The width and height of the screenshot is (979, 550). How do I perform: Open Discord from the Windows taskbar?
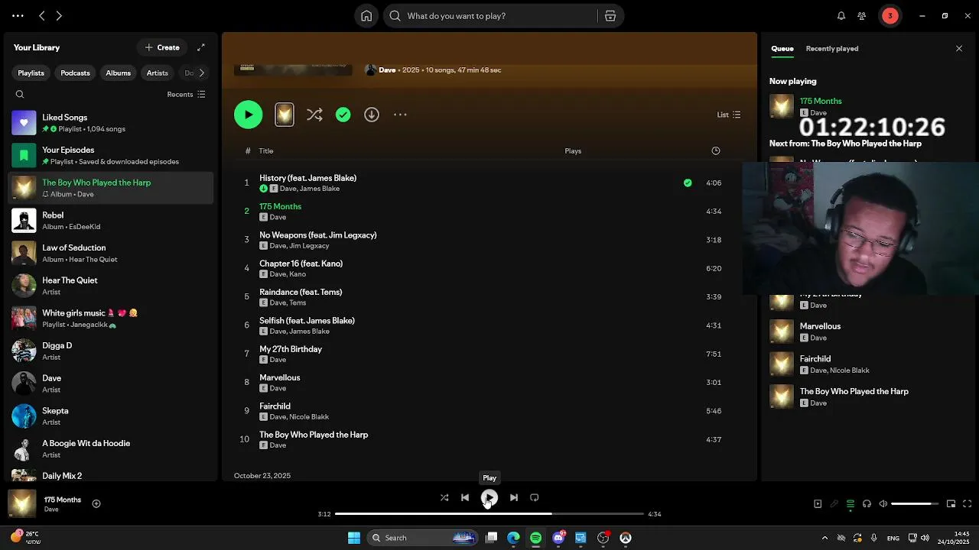559,538
